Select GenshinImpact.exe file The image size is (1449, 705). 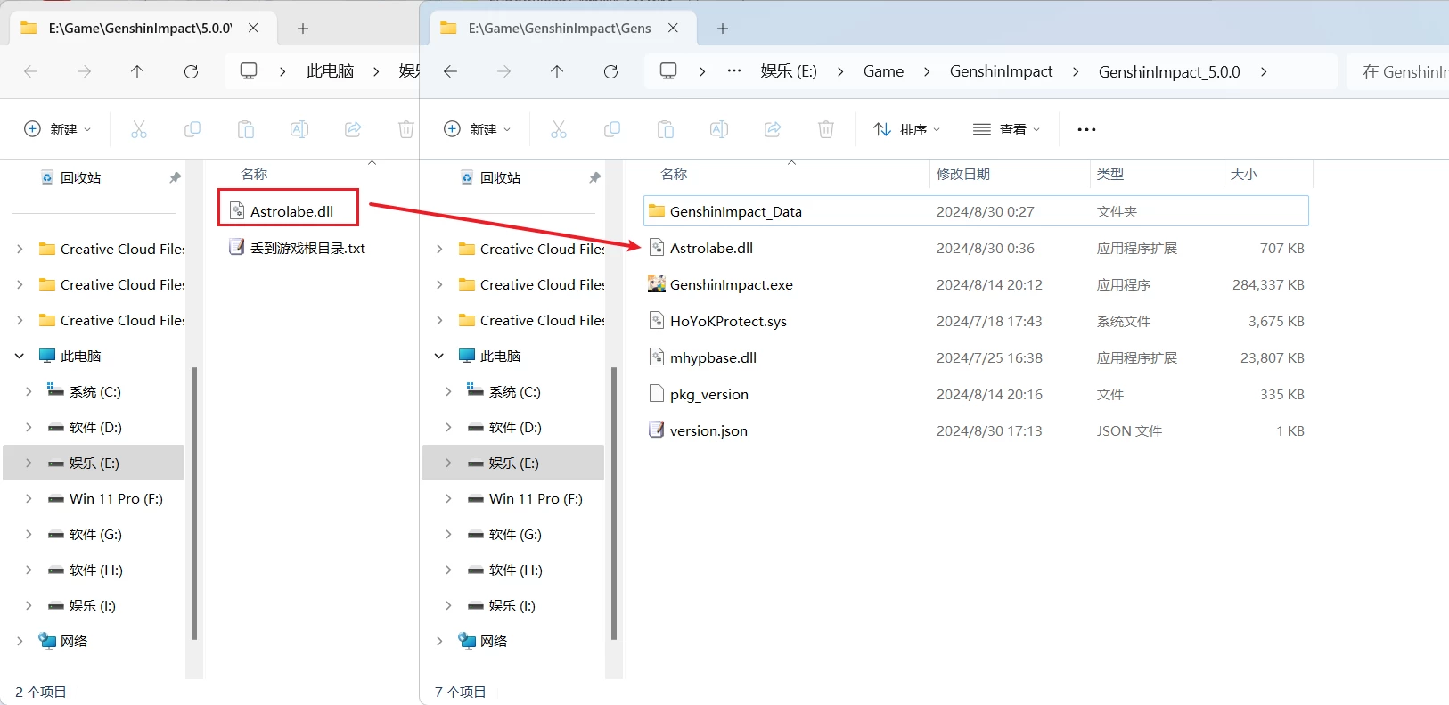click(x=976, y=284)
